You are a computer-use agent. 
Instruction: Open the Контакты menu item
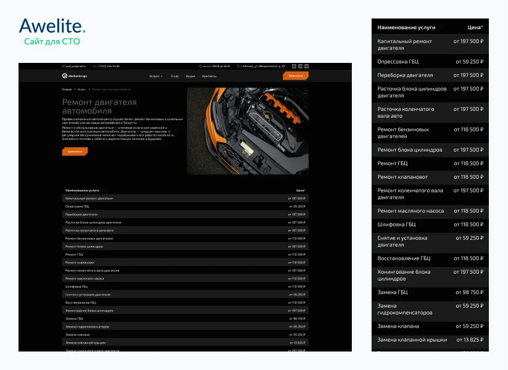pyautogui.click(x=209, y=76)
